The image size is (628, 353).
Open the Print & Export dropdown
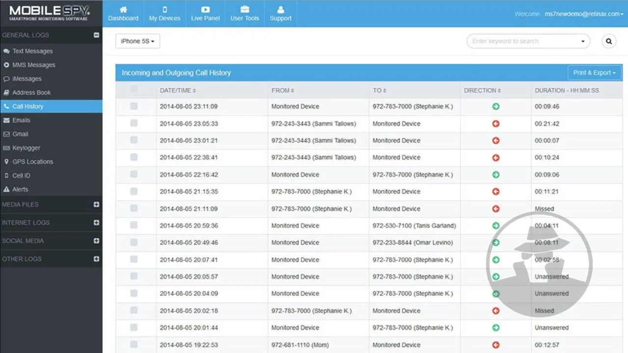click(x=595, y=73)
